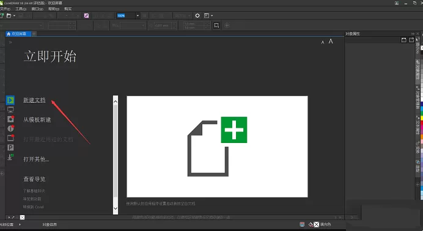The image size is (423, 231).
Task: Expand the application launcher dropdown arrow
Action: [x=211, y=16]
